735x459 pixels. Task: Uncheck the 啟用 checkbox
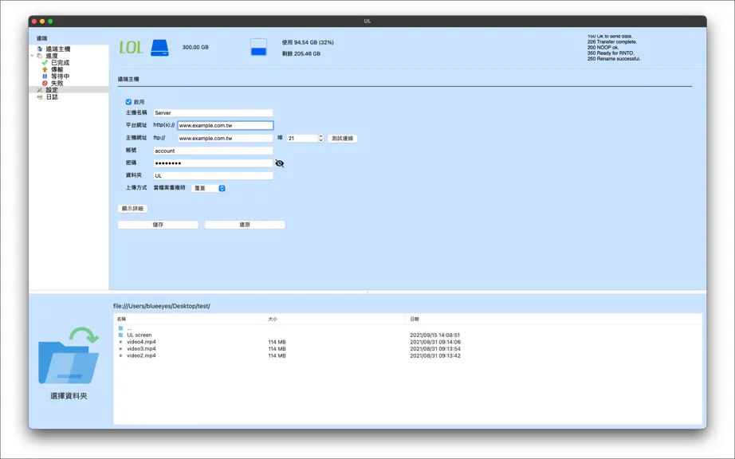click(128, 102)
